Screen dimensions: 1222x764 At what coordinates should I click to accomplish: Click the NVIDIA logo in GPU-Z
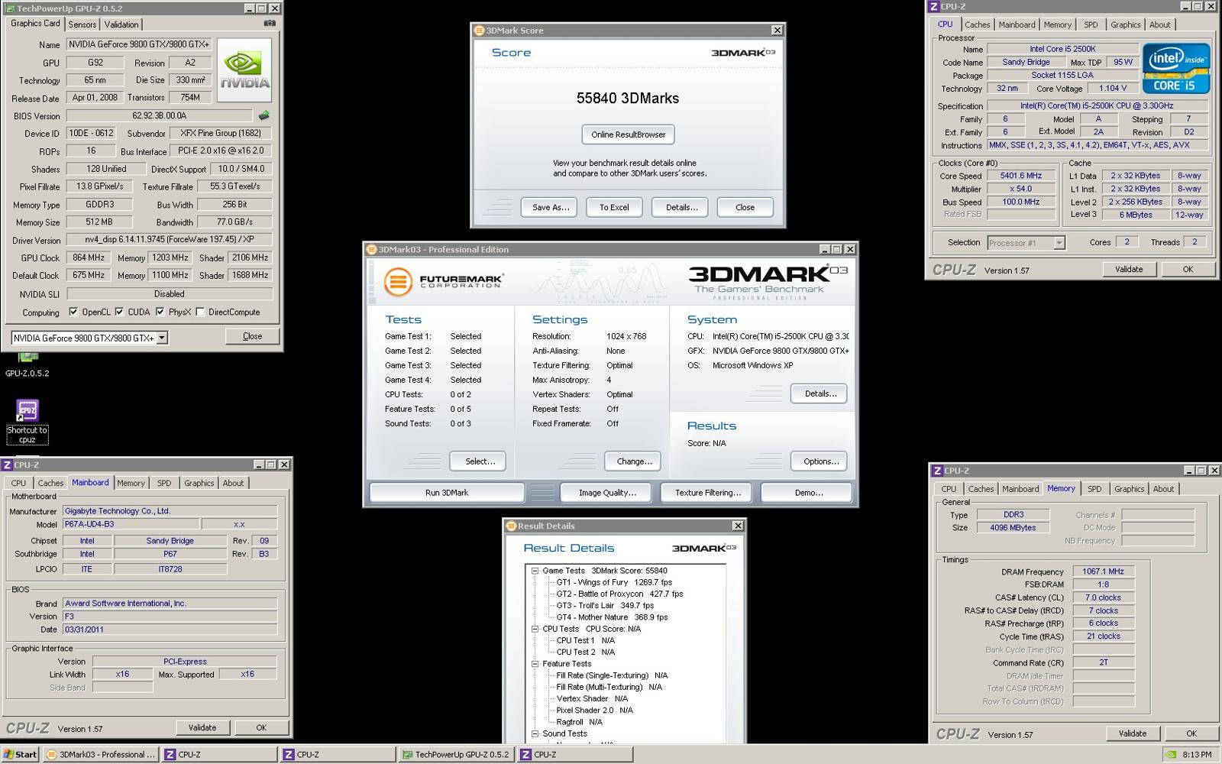point(244,71)
